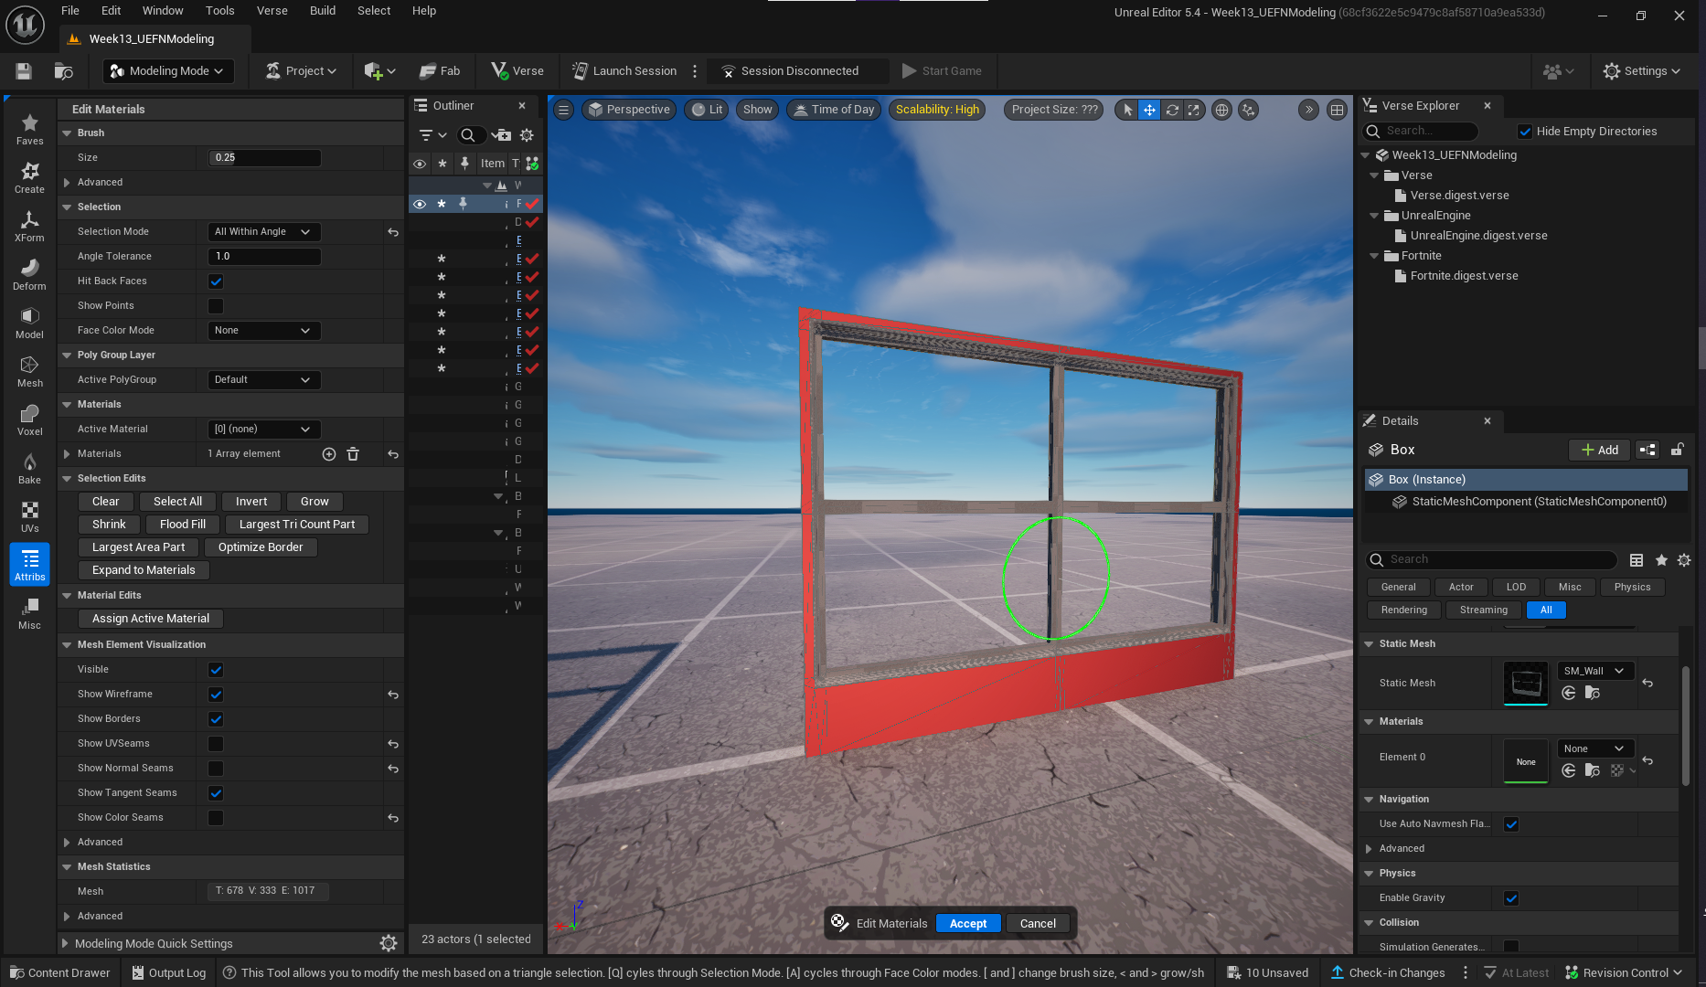Toggle the Enable Gravity checkbox
Viewport: 1706px width, 987px height.
pyautogui.click(x=1511, y=898)
